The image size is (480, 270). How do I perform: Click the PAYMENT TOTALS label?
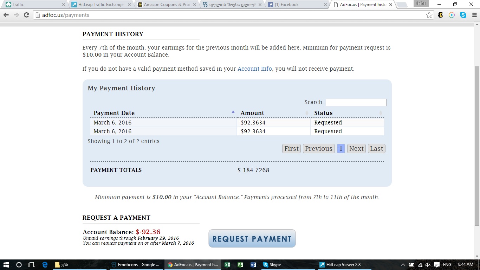pyautogui.click(x=116, y=170)
